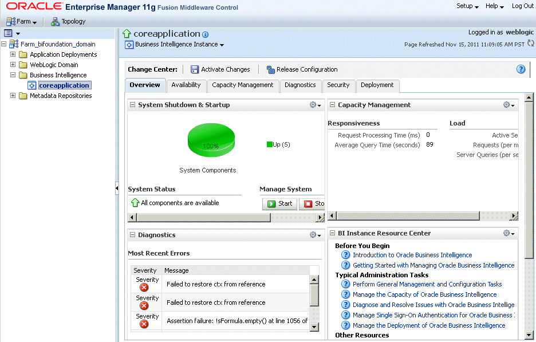This screenshot has height=342, width=536.
Task: Open Introduction to Oracle Business Intelligence link
Action: coord(412,255)
